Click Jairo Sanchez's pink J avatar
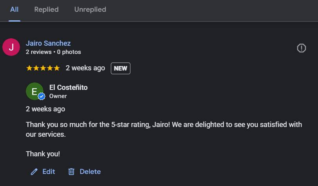The width and height of the screenshot is (318, 186). [x=11, y=47]
